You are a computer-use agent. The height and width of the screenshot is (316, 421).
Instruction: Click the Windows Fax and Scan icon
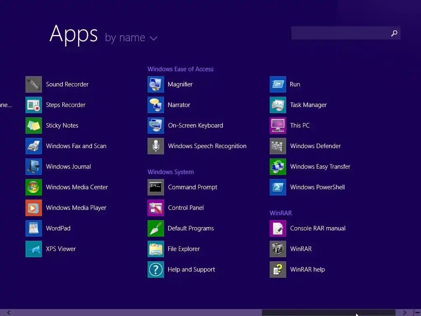34,146
